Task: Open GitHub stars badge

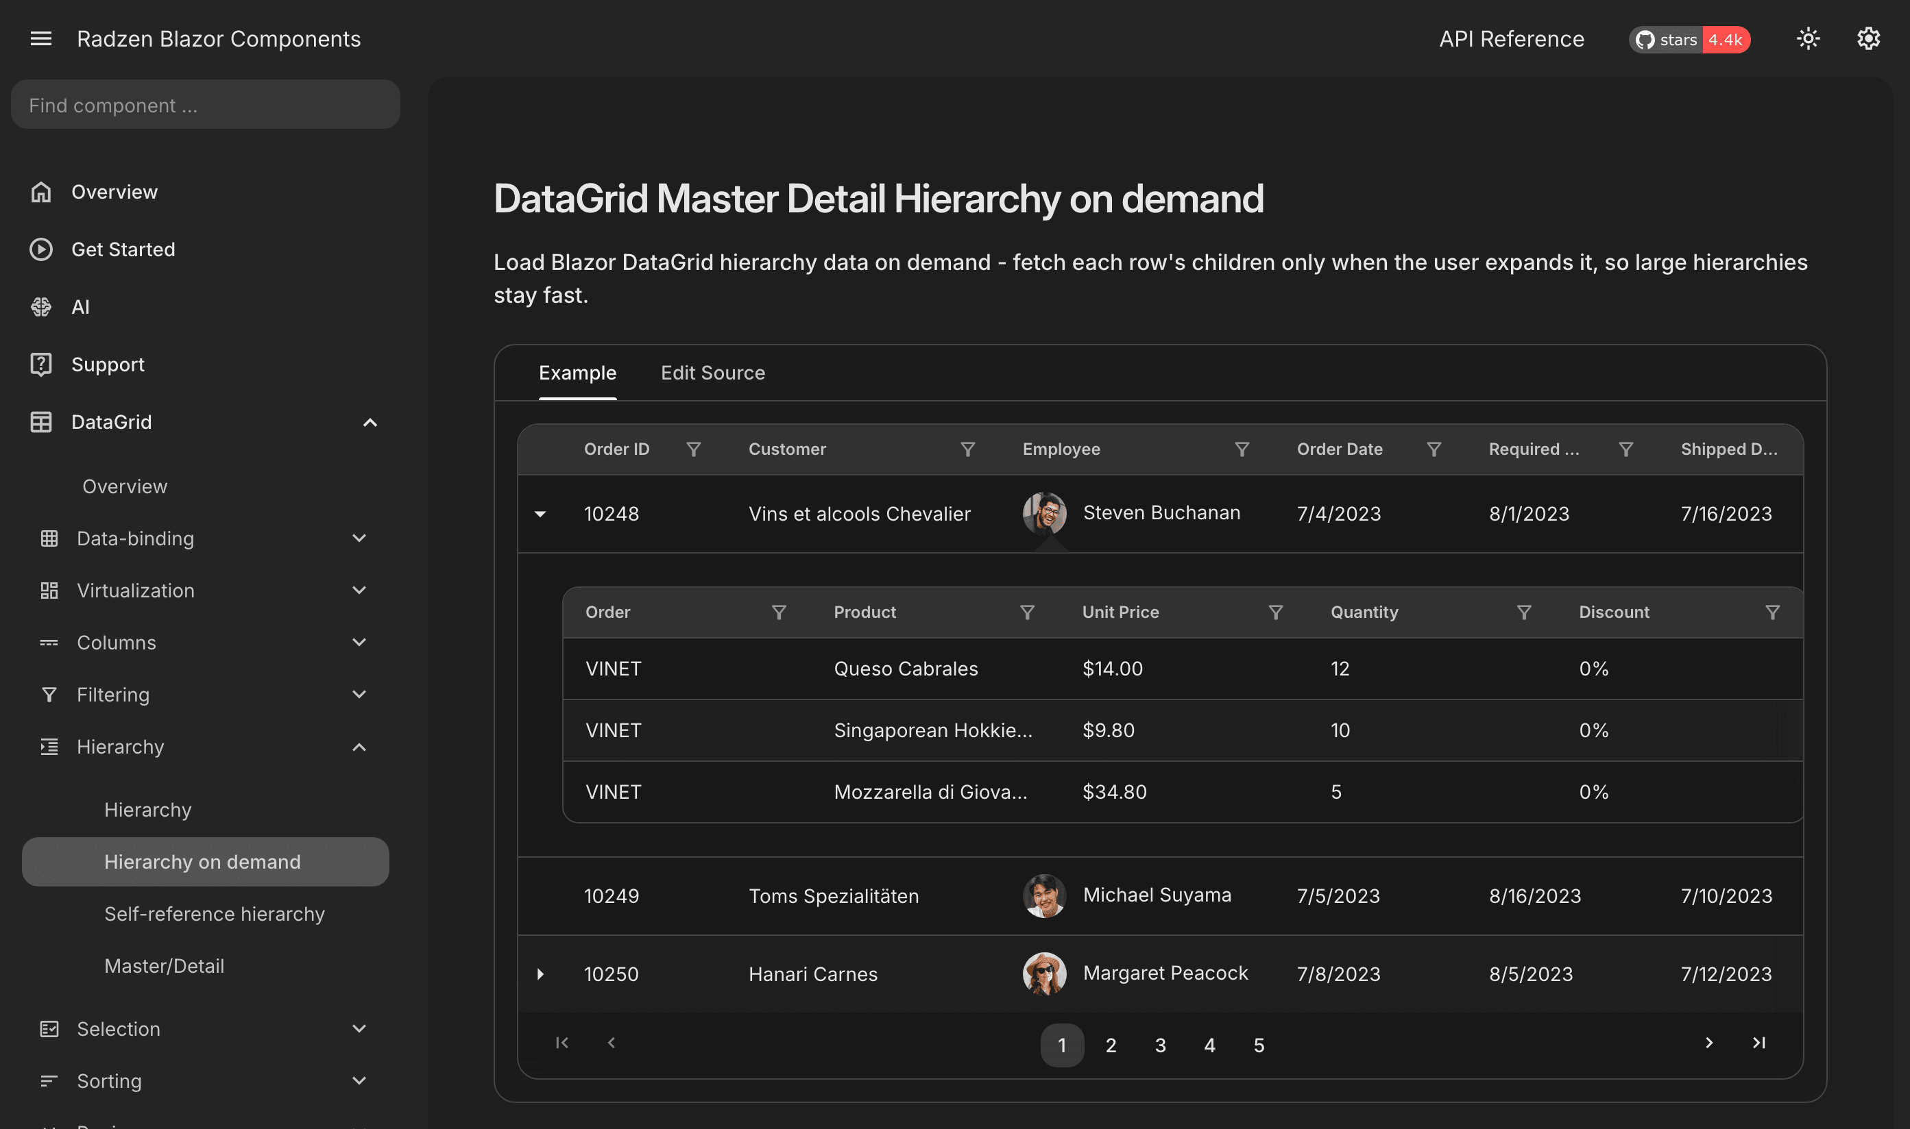Action: point(1689,40)
